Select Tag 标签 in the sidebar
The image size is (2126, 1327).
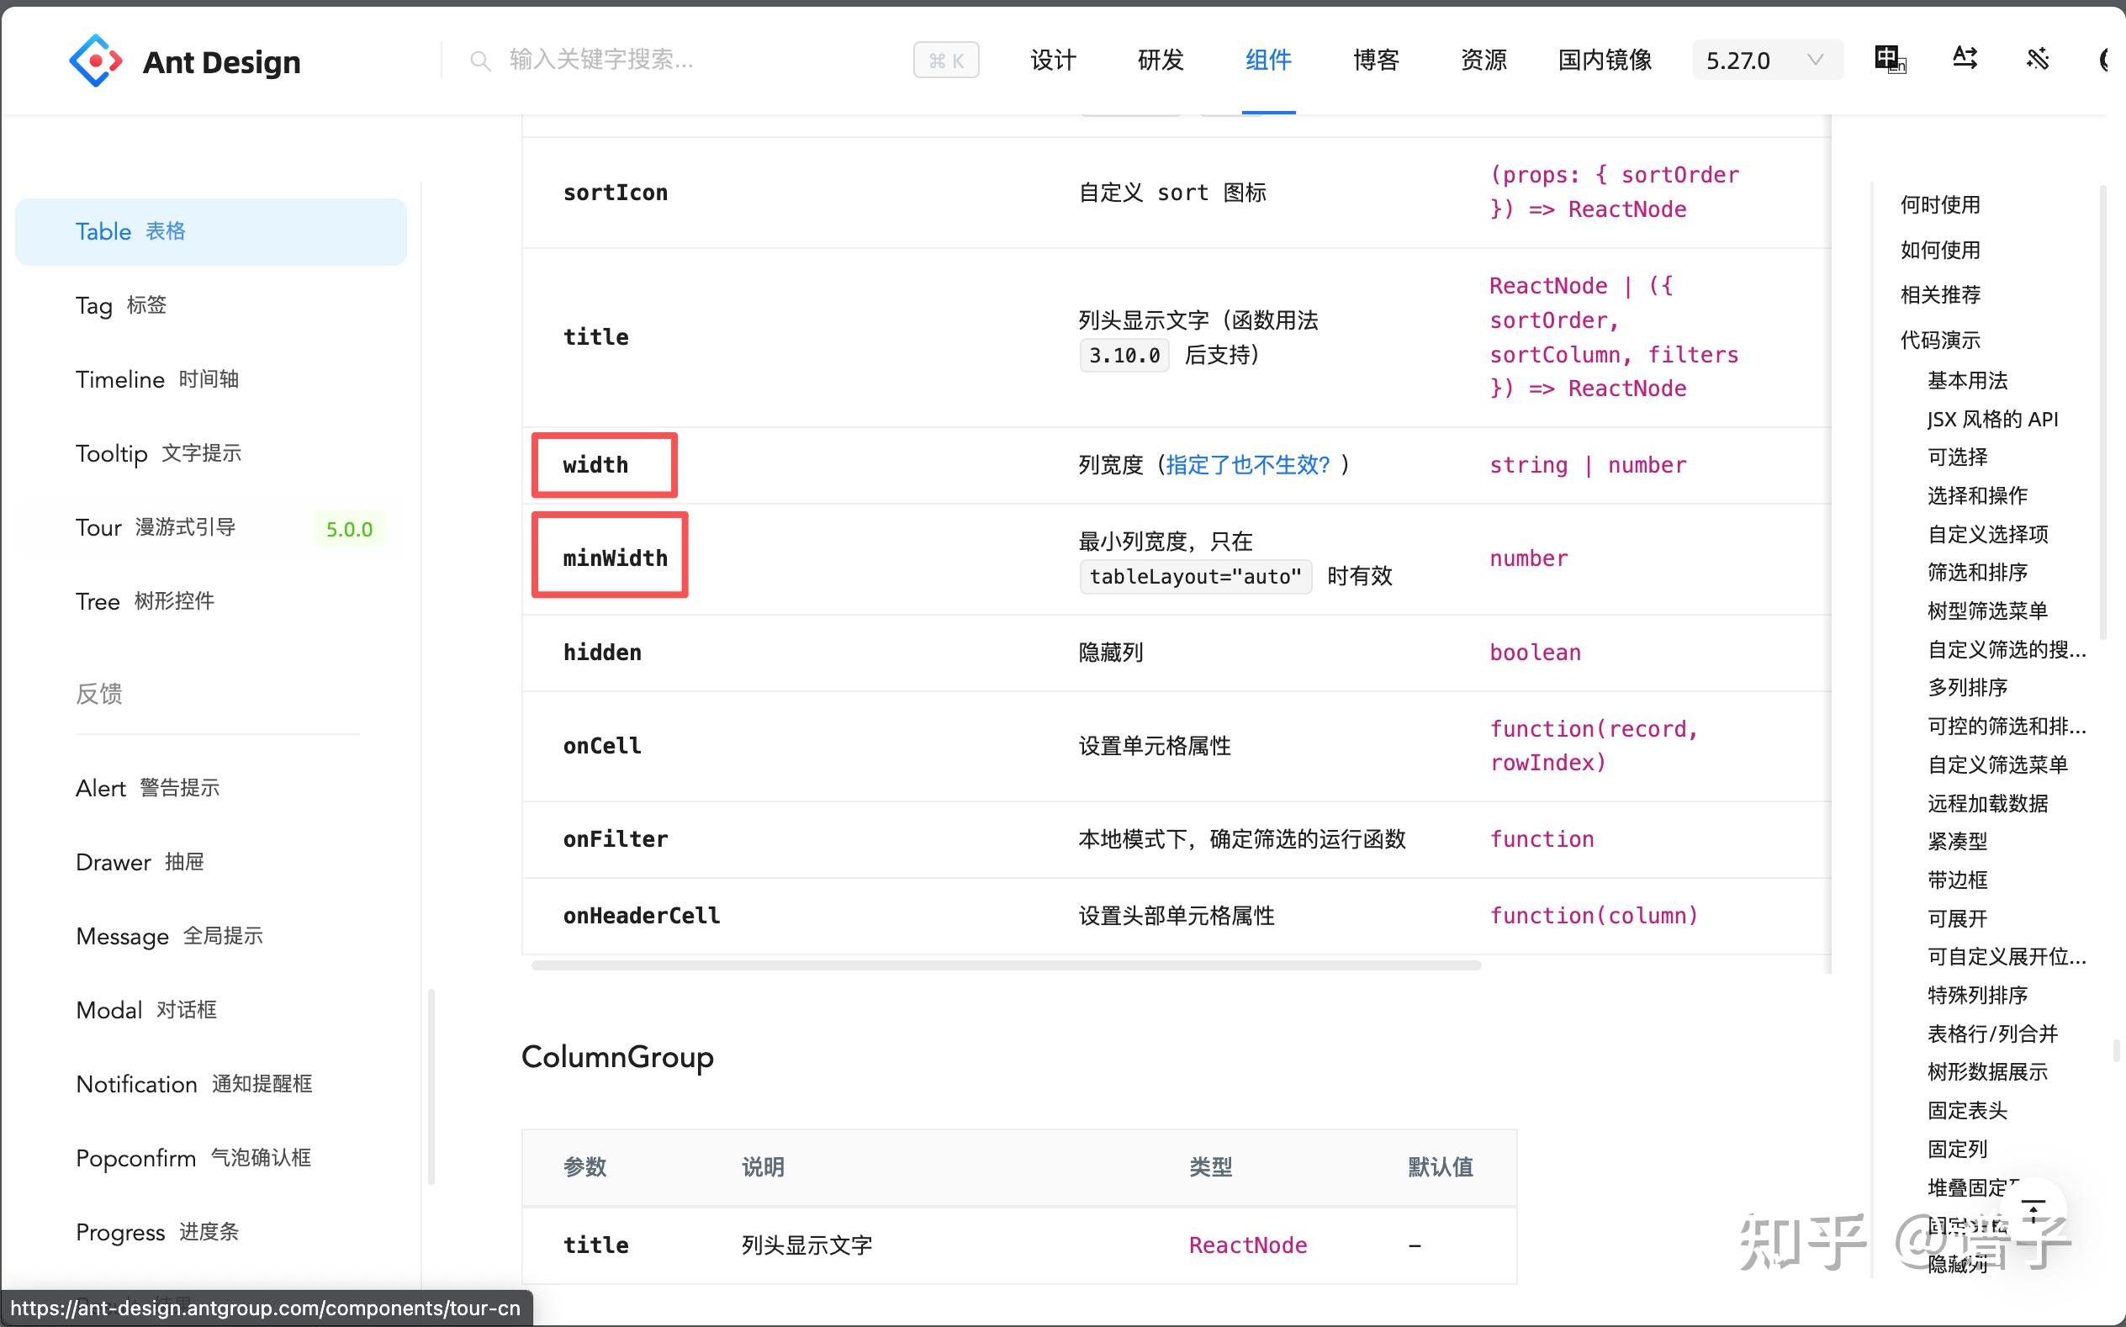(x=210, y=305)
